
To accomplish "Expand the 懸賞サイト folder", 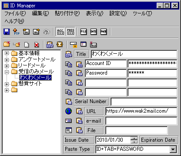I will [x=7, y=84].
